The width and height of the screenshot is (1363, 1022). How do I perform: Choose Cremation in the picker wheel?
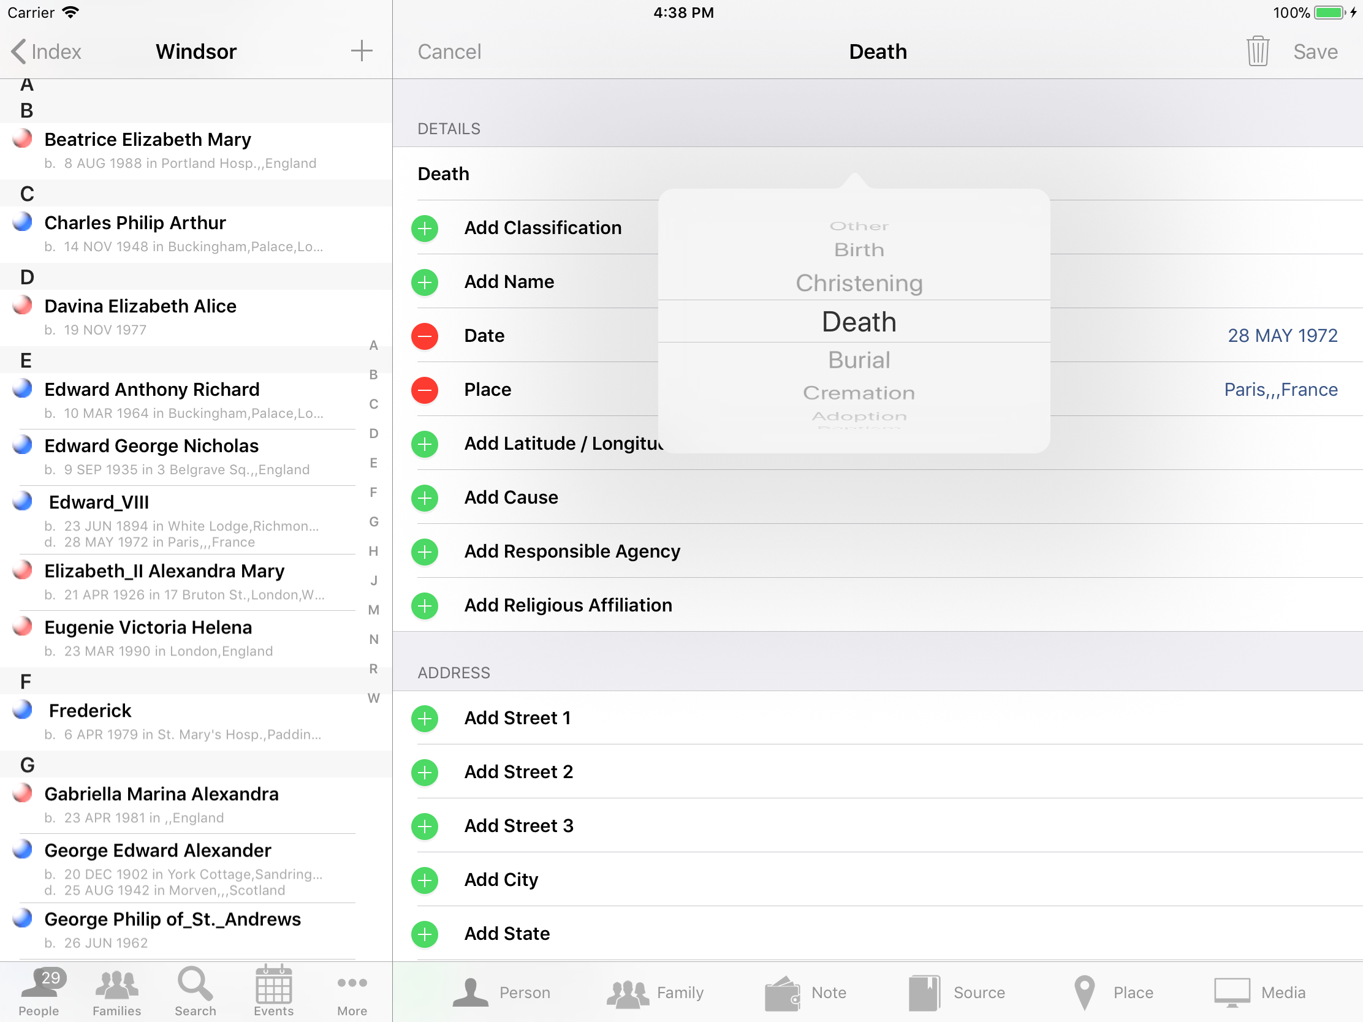(859, 393)
